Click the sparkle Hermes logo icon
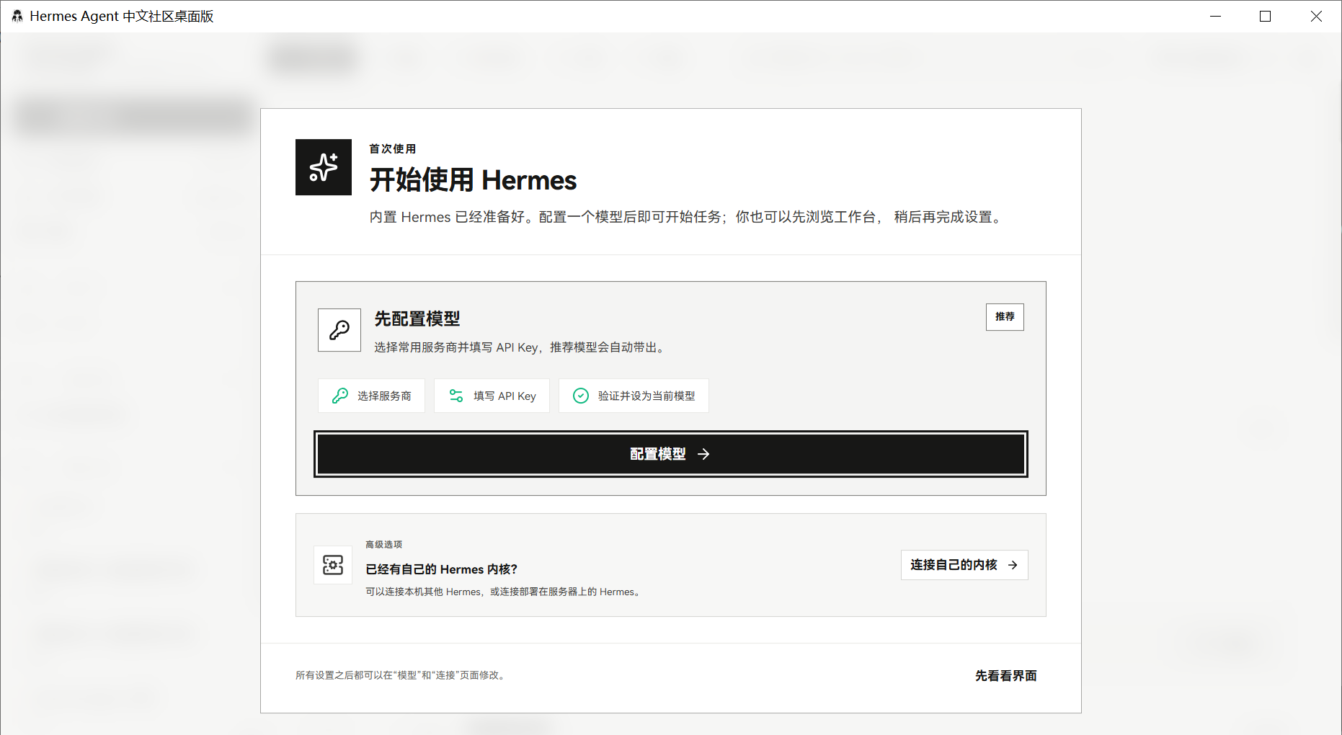The width and height of the screenshot is (1342, 735). [x=324, y=167]
